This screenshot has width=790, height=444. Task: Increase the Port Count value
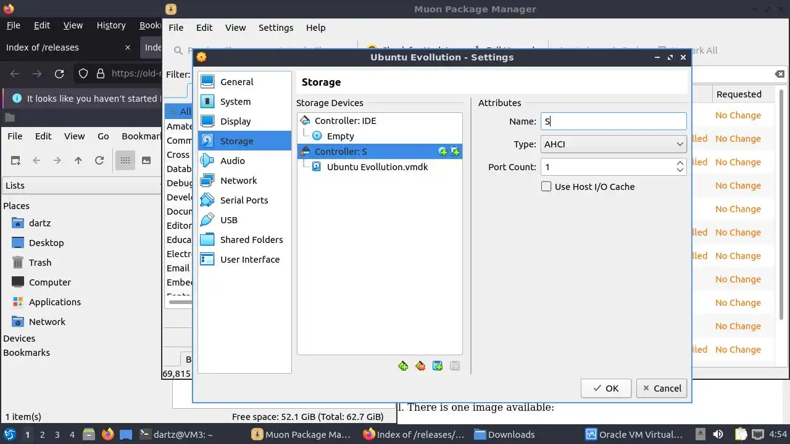coord(680,163)
